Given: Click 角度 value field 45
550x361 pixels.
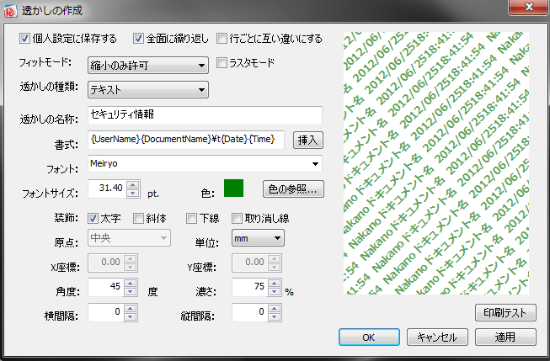Looking at the screenshot, I should point(105,287).
